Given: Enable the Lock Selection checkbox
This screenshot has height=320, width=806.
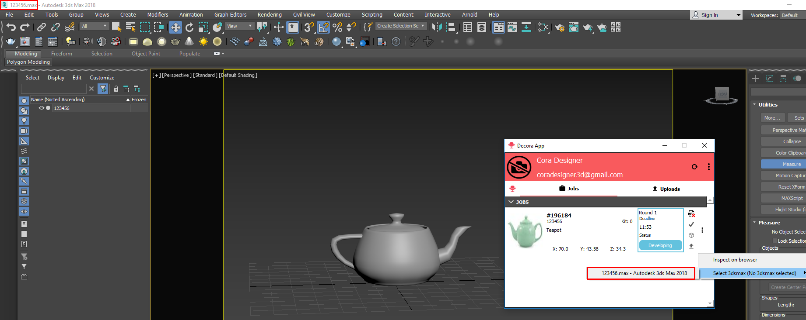Looking at the screenshot, I should point(774,241).
